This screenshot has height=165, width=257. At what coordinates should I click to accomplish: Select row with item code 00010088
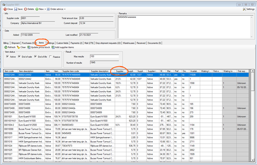[x=126, y=129]
